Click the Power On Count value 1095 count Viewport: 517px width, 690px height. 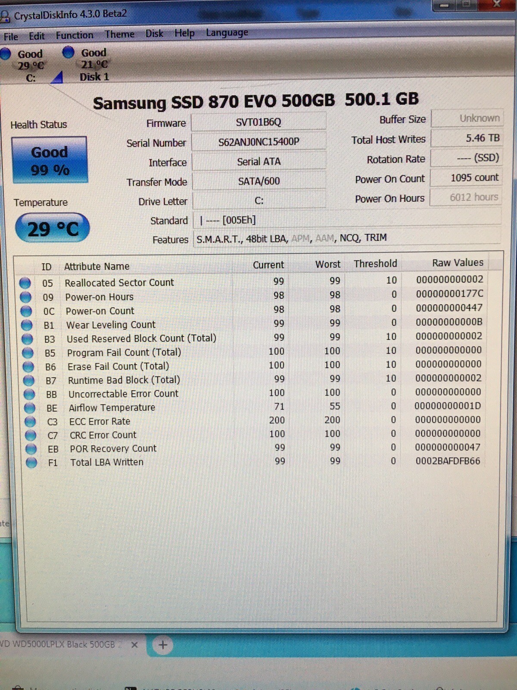click(467, 178)
